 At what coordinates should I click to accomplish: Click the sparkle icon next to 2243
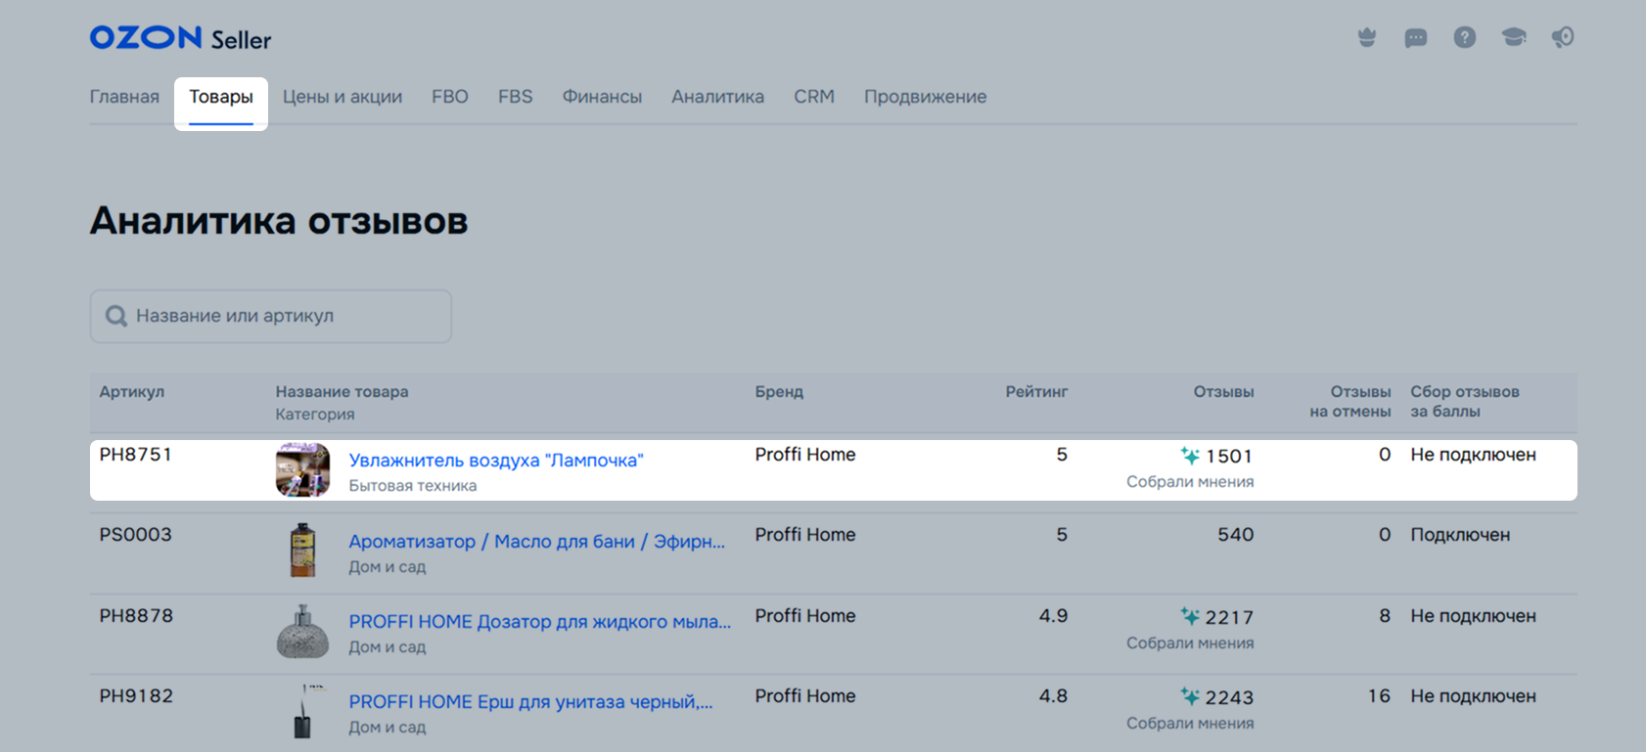[x=1190, y=696]
